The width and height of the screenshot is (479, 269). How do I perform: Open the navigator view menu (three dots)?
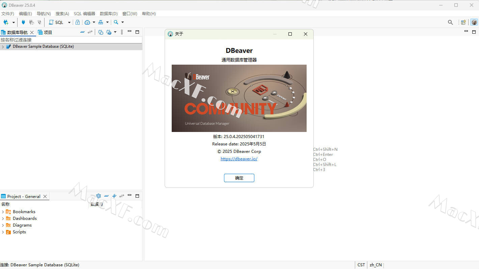pos(122,32)
